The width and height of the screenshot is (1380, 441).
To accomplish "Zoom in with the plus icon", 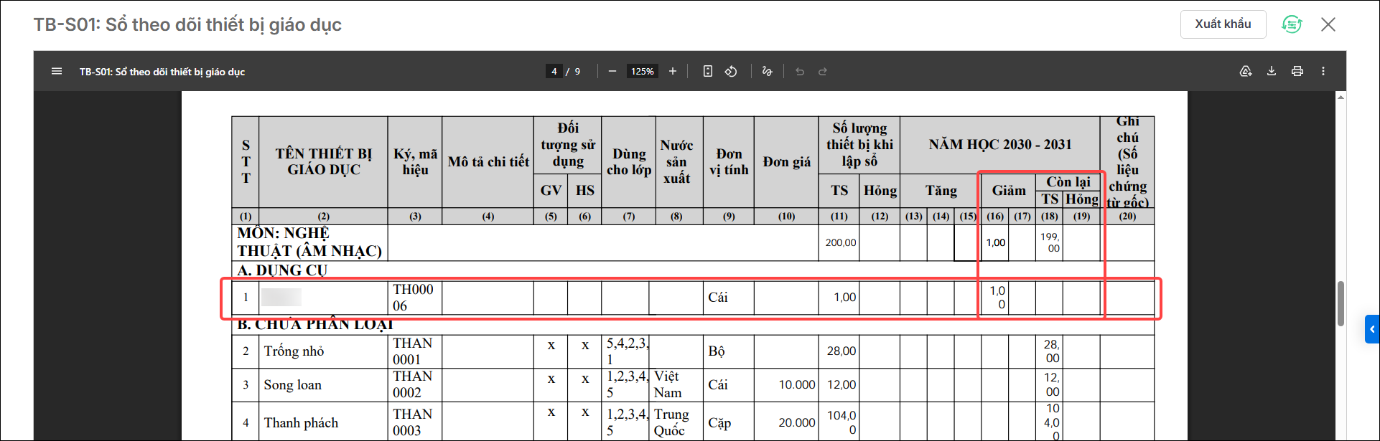I will click(673, 71).
